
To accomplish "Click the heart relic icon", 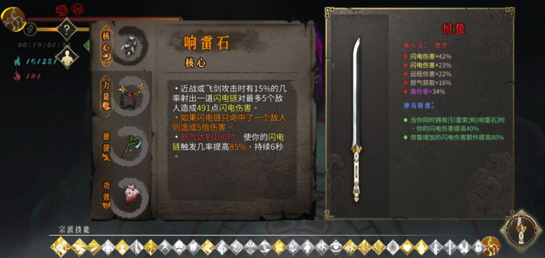I will pos(131,195).
